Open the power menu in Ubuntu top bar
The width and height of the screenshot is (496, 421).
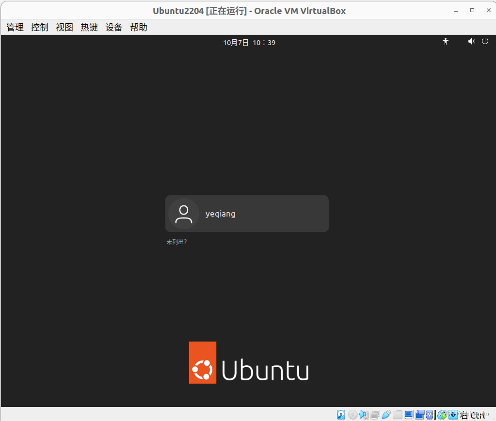[485, 41]
